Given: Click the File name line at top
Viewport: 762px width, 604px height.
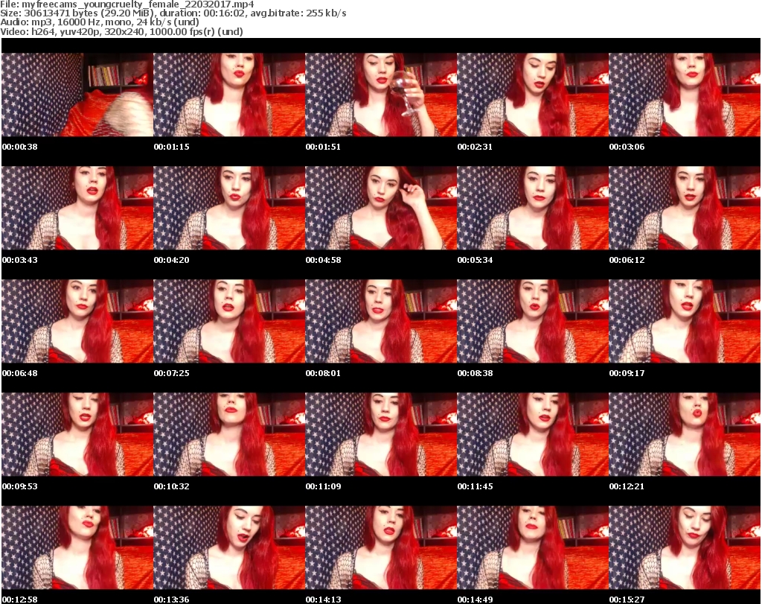Looking at the screenshot, I should [127, 4].
